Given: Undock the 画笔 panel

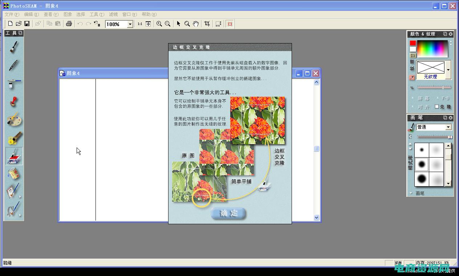Looking at the screenshot, I should click(x=445, y=118).
